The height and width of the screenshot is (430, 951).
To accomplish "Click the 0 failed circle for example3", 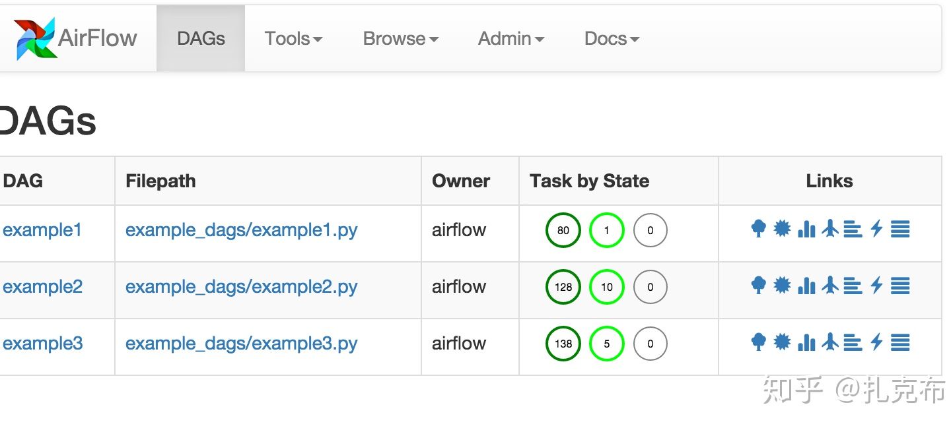I will (650, 344).
